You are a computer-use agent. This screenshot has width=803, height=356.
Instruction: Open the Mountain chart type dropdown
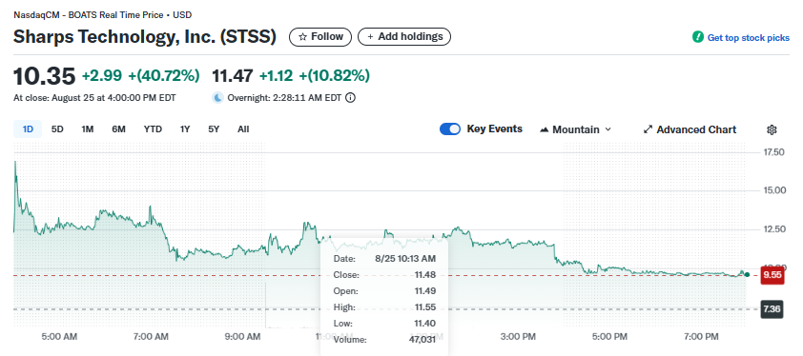point(576,129)
